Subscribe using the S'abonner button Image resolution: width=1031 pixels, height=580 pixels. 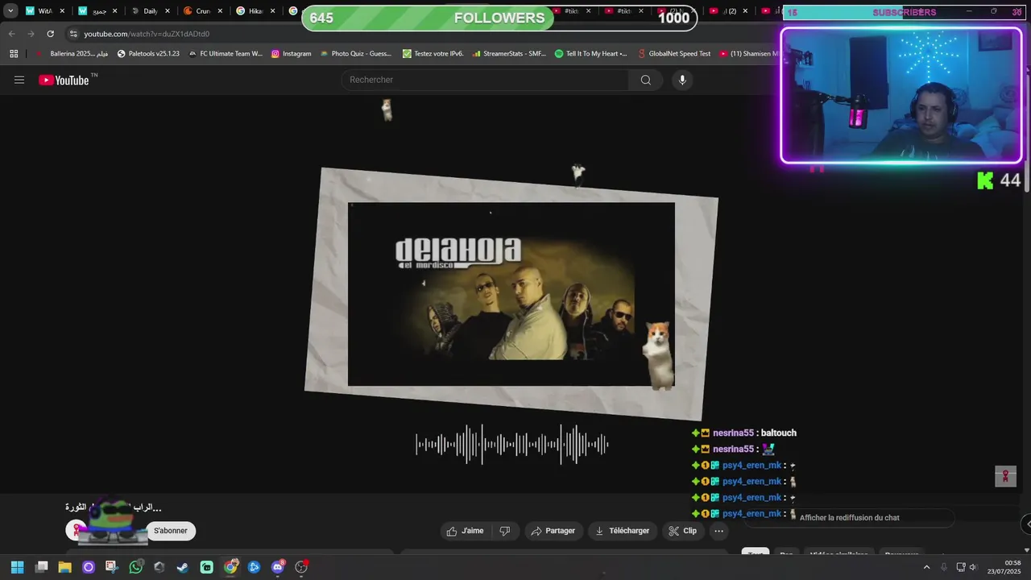coord(171,531)
